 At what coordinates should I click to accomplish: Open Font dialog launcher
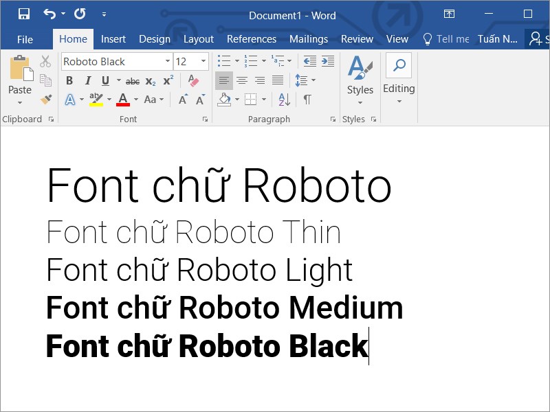click(205, 119)
